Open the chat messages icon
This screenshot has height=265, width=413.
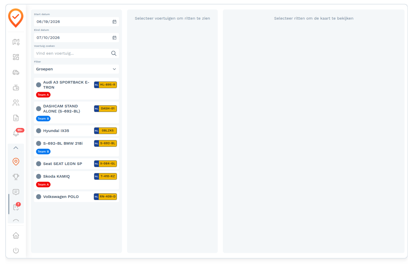(16, 192)
